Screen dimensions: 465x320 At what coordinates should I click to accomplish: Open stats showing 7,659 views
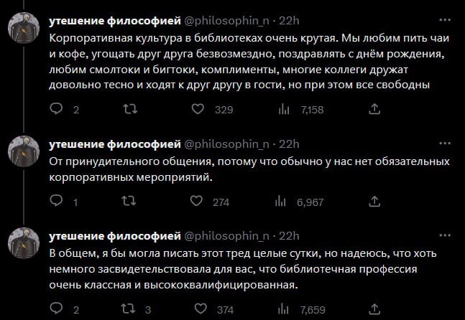tap(283, 310)
